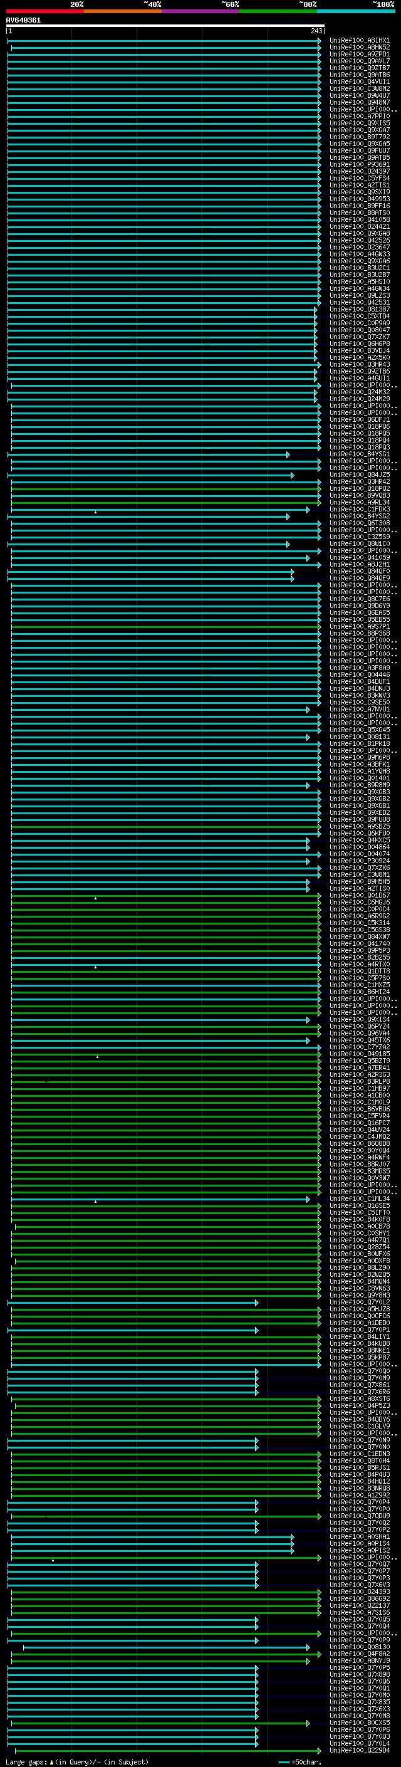
Task: Open hit UniRef100_A8IHX1
Action: pyautogui.click(x=359, y=41)
